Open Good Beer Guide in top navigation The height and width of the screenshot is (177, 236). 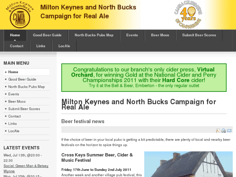click(x=47, y=35)
